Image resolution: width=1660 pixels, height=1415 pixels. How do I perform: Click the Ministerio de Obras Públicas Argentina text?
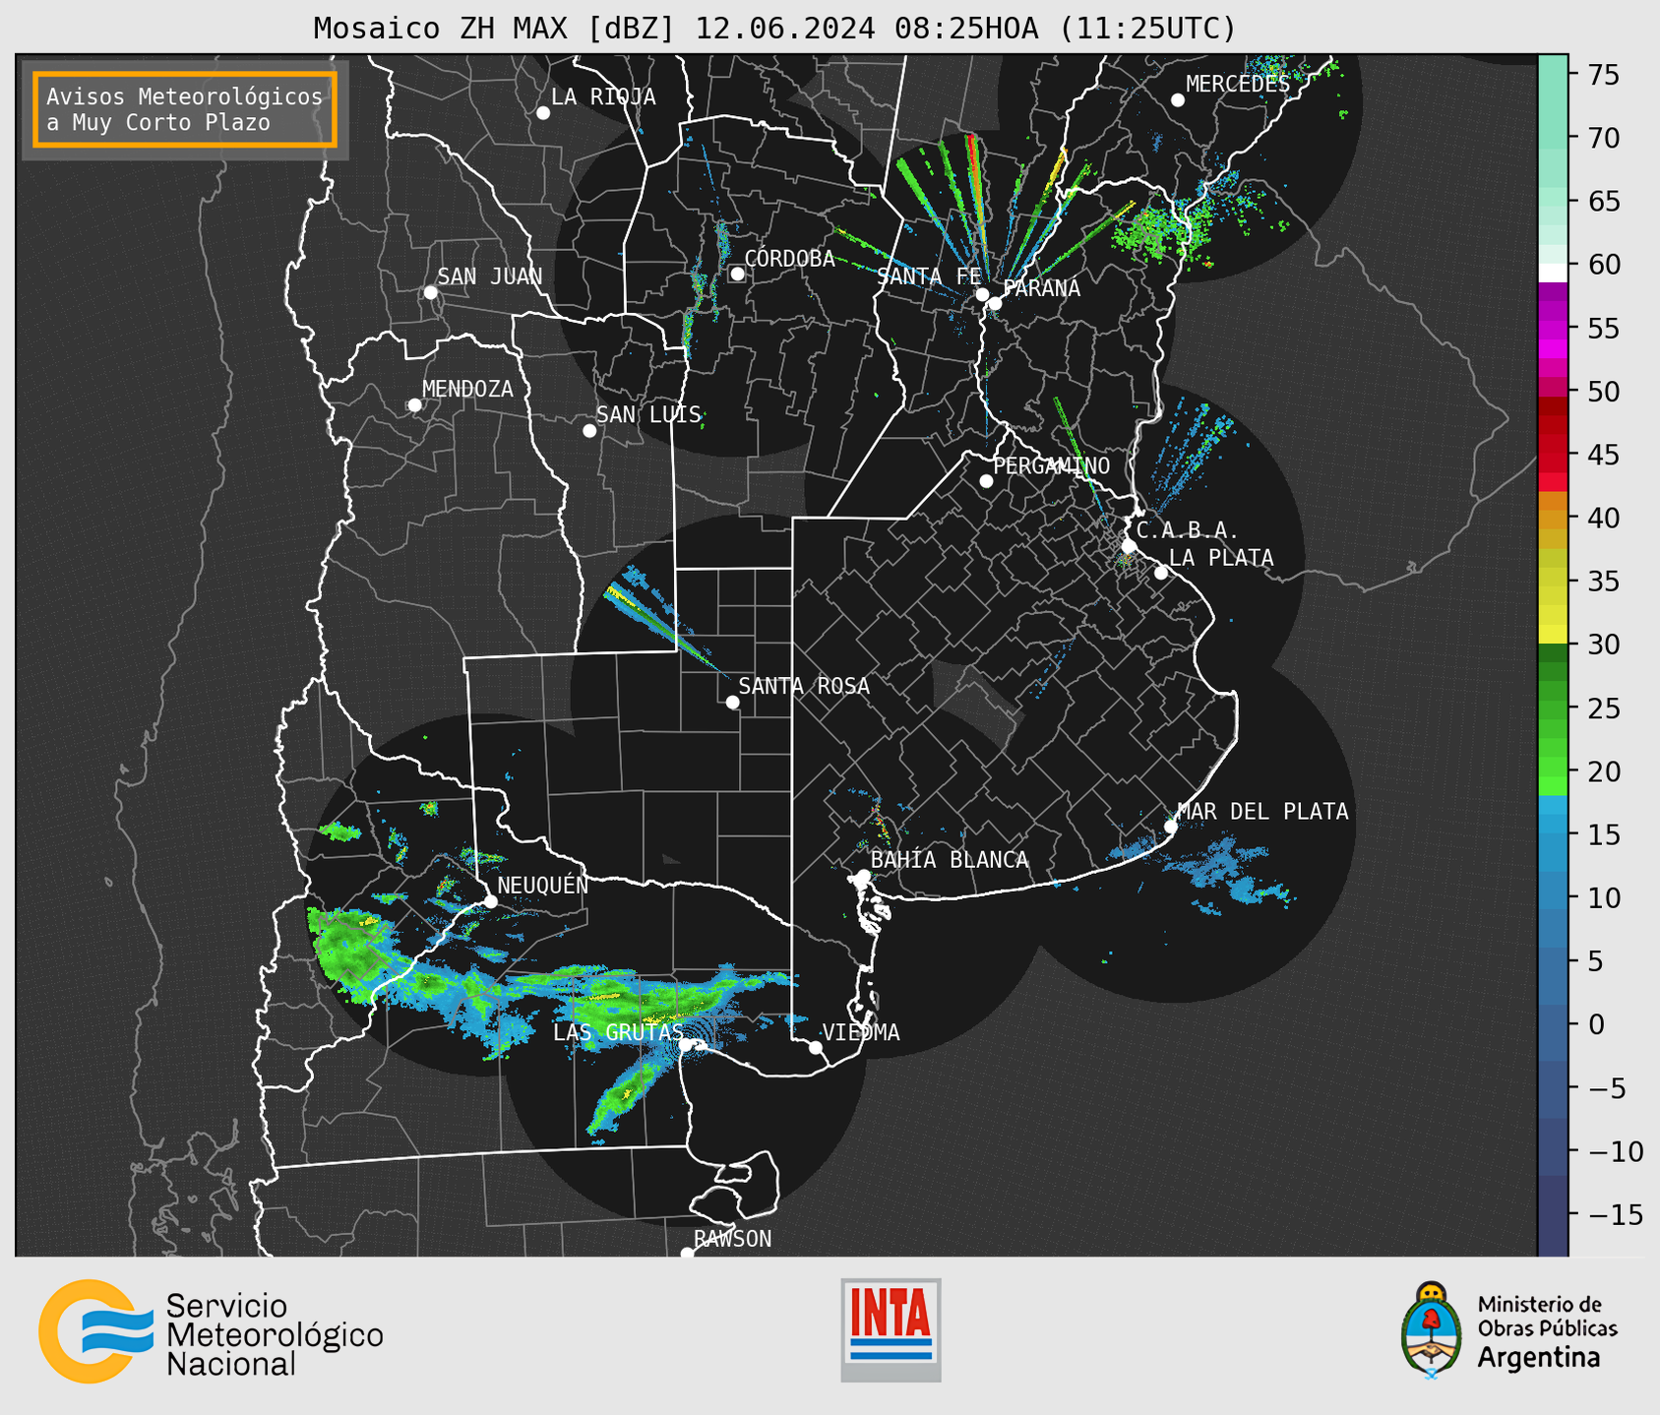point(1547,1331)
